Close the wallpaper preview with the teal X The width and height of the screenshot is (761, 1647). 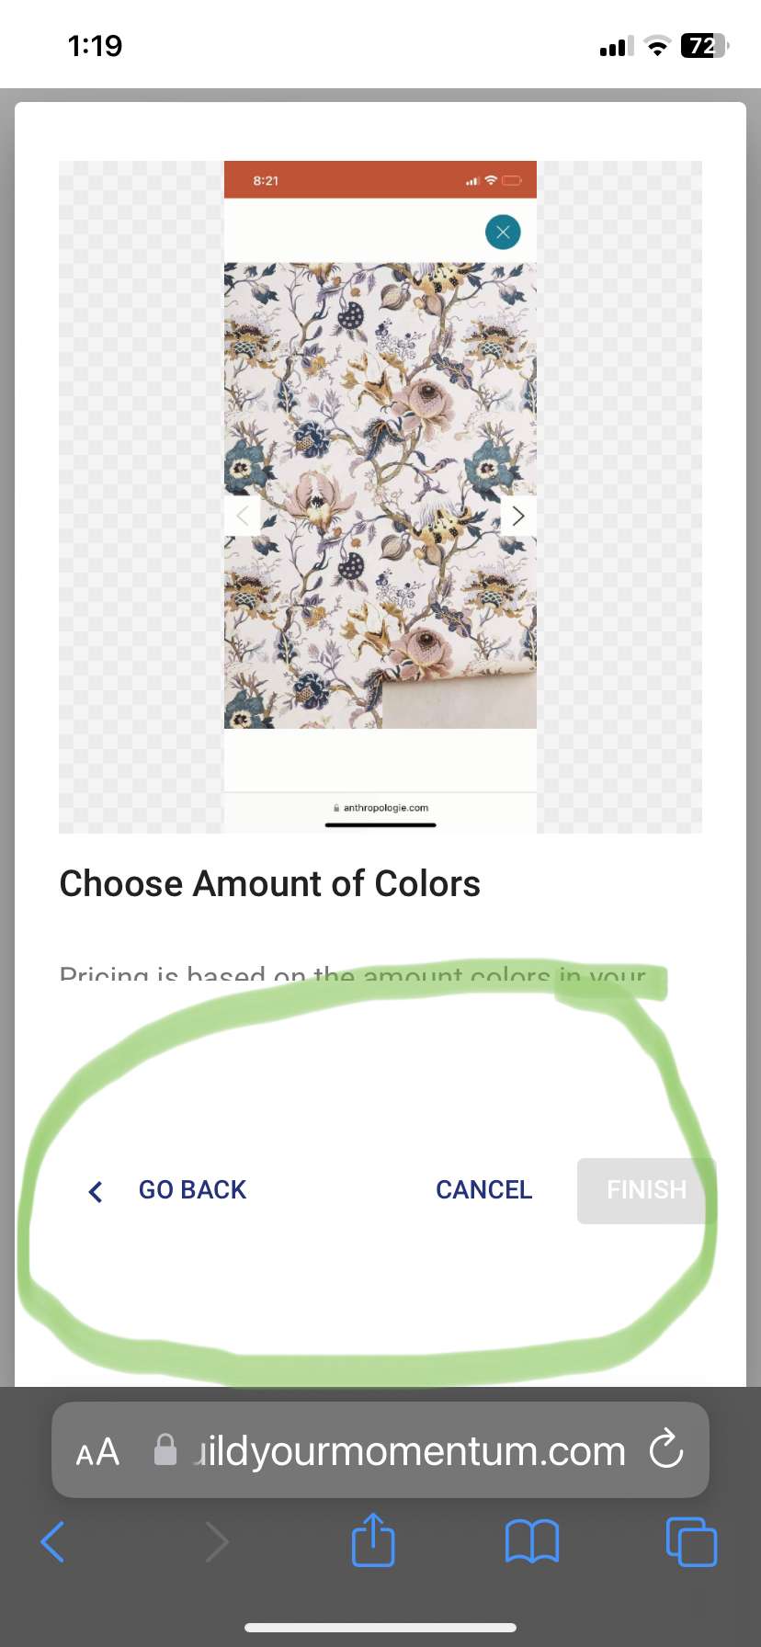click(x=503, y=232)
